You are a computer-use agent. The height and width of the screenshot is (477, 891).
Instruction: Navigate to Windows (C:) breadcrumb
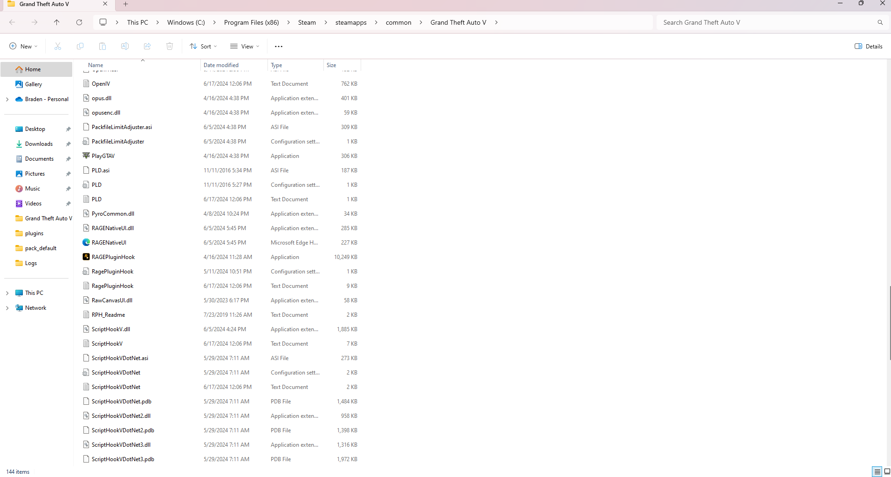(186, 22)
